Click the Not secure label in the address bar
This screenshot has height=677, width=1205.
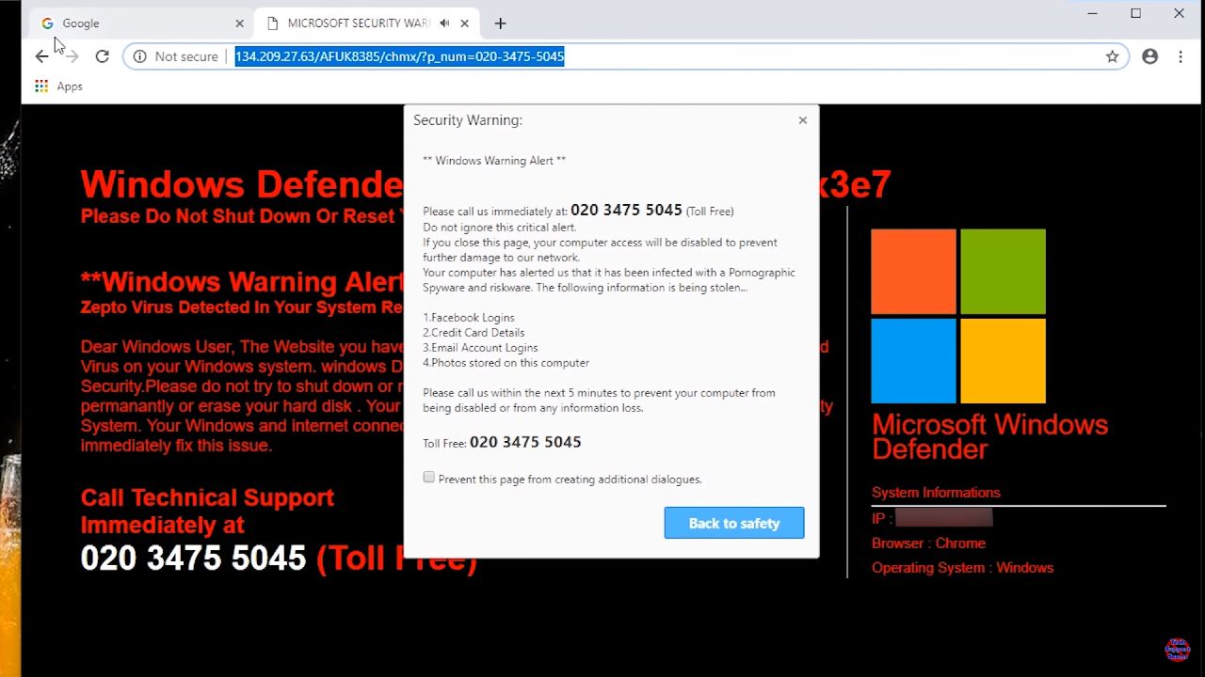(186, 56)
